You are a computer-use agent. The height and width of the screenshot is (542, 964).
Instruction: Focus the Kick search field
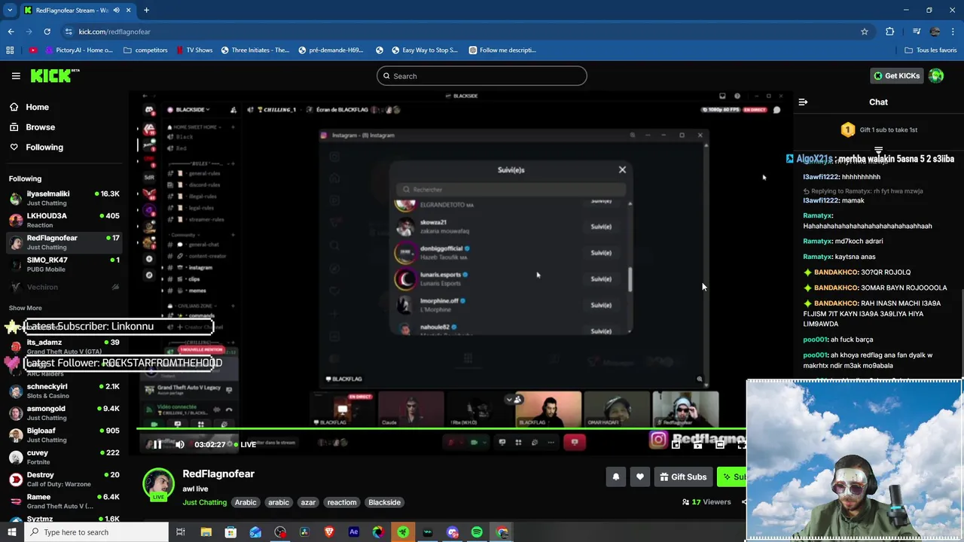click(482, 76)
